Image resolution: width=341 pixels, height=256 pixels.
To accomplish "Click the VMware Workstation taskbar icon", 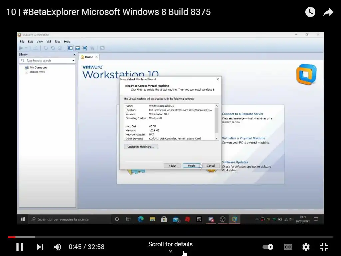I will (x=234, y=219).
